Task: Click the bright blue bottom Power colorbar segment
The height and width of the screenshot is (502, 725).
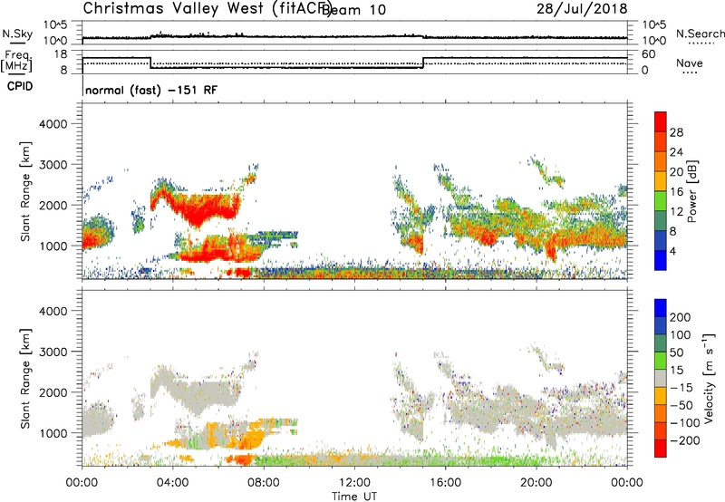Action: pos(661,260)
